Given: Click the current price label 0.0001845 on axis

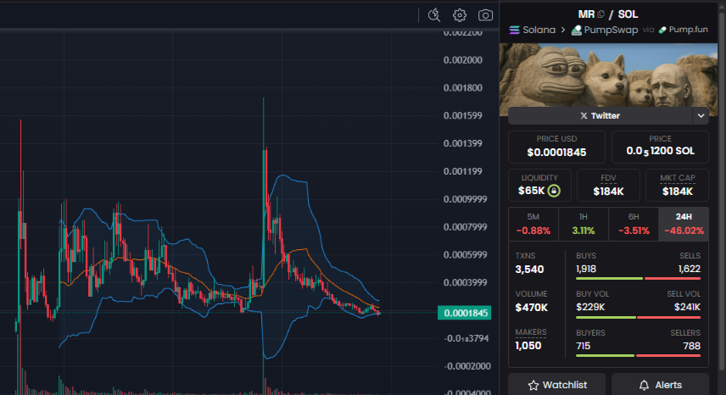Looking at the screenshot, I should coord(465,313).
